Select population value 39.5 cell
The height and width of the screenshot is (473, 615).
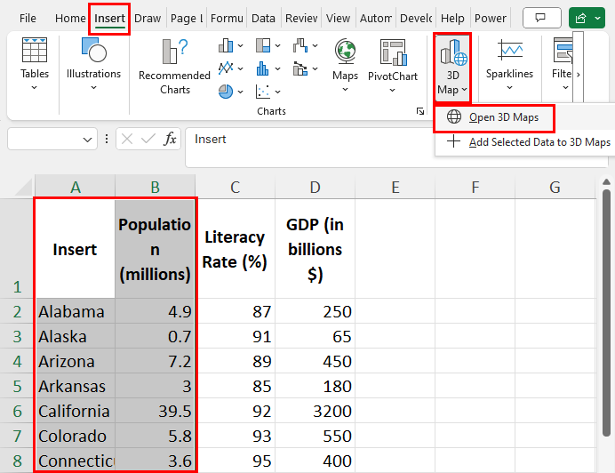click(x=155, y=411)
